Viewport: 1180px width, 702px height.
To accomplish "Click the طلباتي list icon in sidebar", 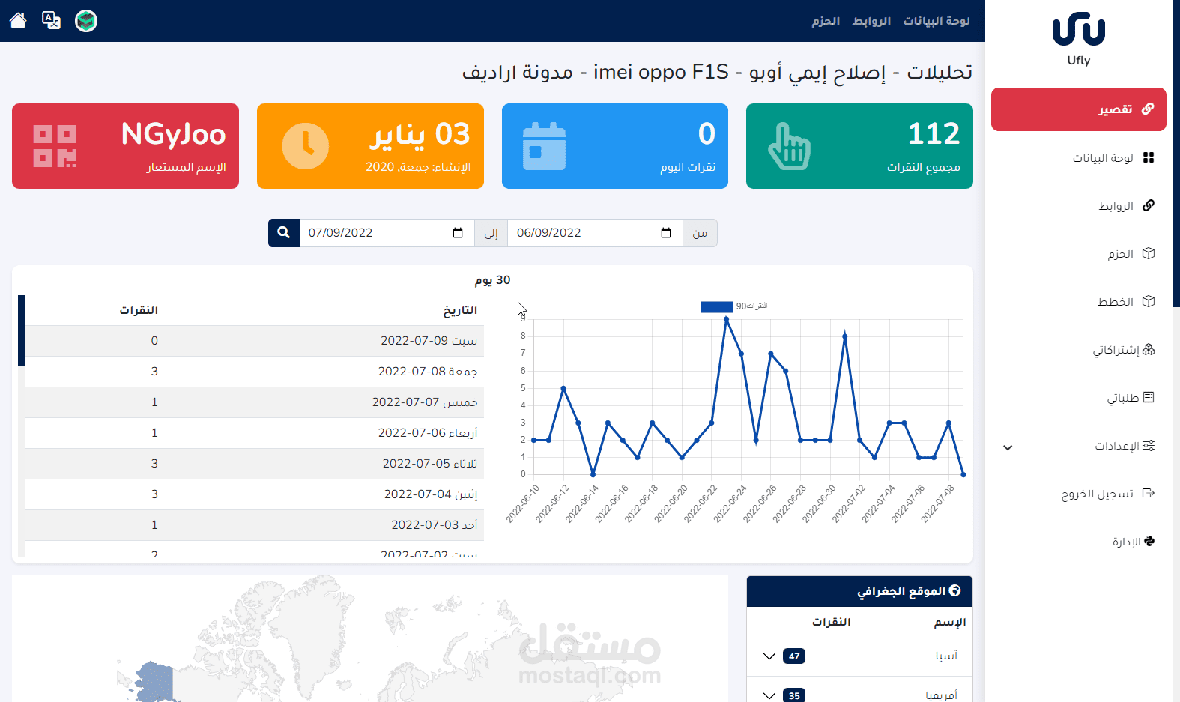I will pyautogui.click(x=1149, y=397).
